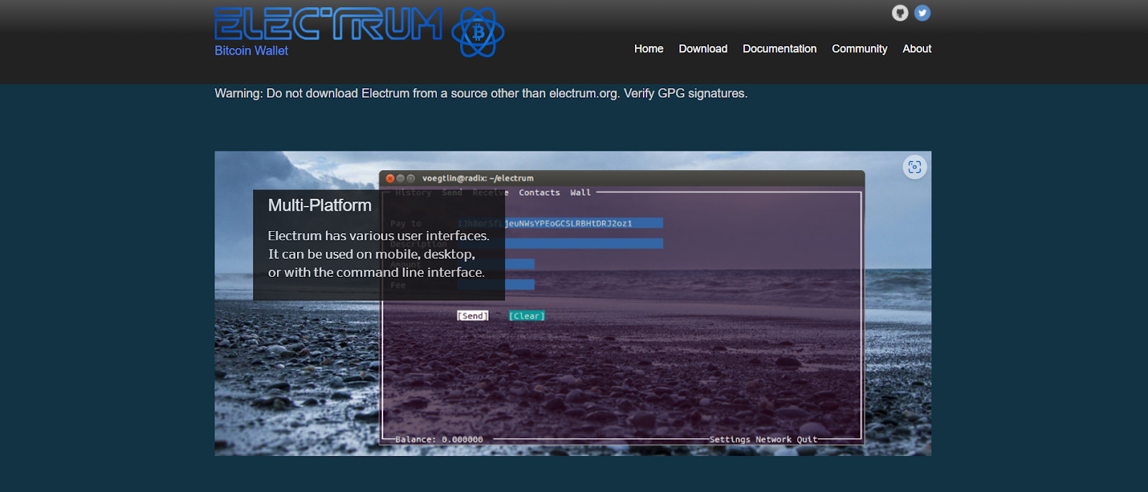Screen dimensions: 1148x492
Task: Click the Multi-Platform beach slide image
Action: click(x=573, y=303)
